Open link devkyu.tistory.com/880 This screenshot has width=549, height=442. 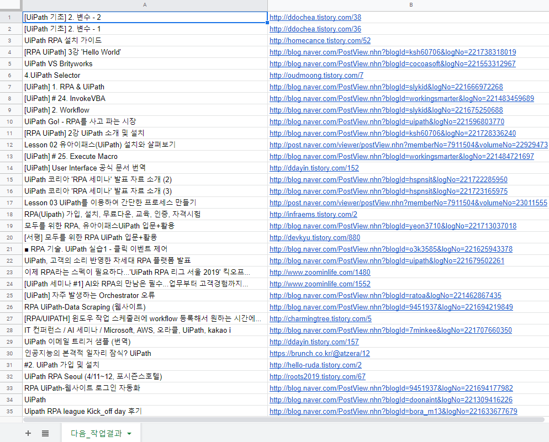[x=314, y=237]
